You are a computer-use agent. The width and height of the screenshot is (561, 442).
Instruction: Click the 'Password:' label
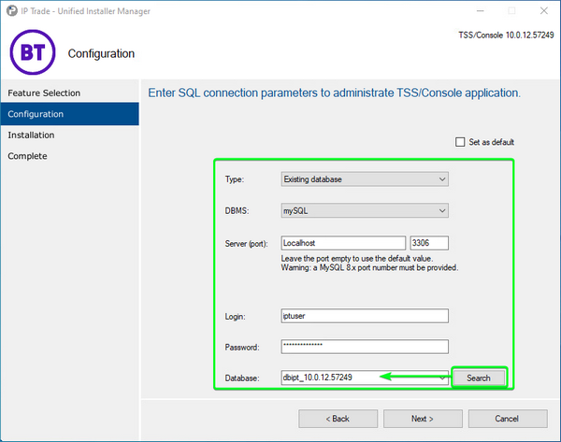coord(242,348)
